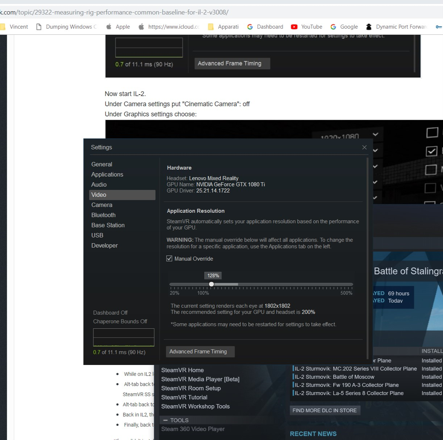Close the SteamVR Settings dialog
This screenshot has width=443, height=440.
click(x=364, y=147)
